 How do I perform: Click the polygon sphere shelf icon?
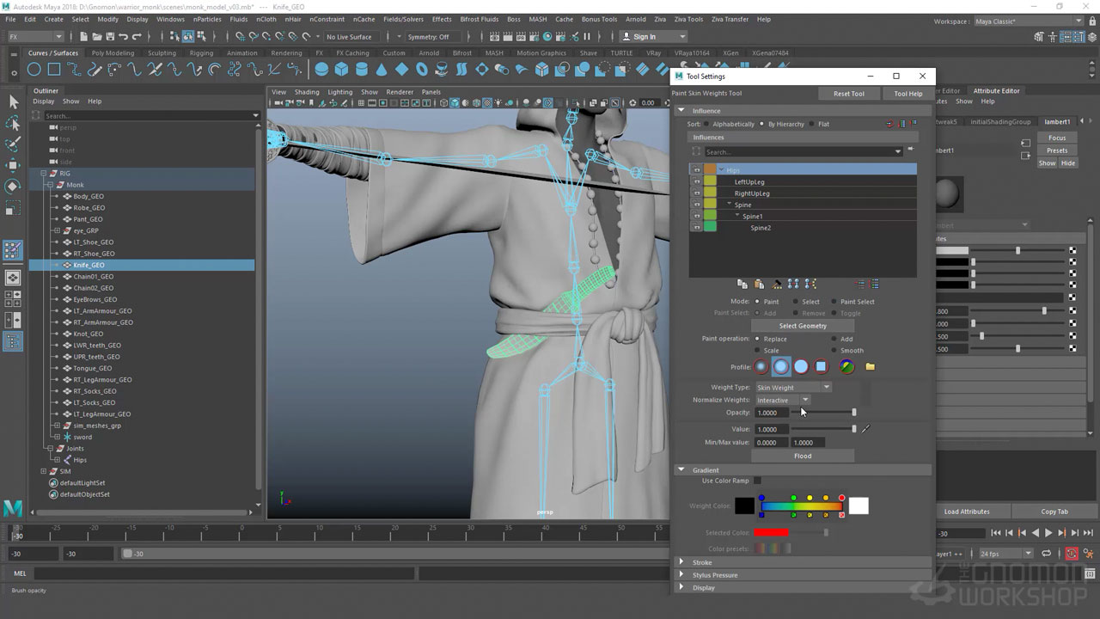(321, 70)
